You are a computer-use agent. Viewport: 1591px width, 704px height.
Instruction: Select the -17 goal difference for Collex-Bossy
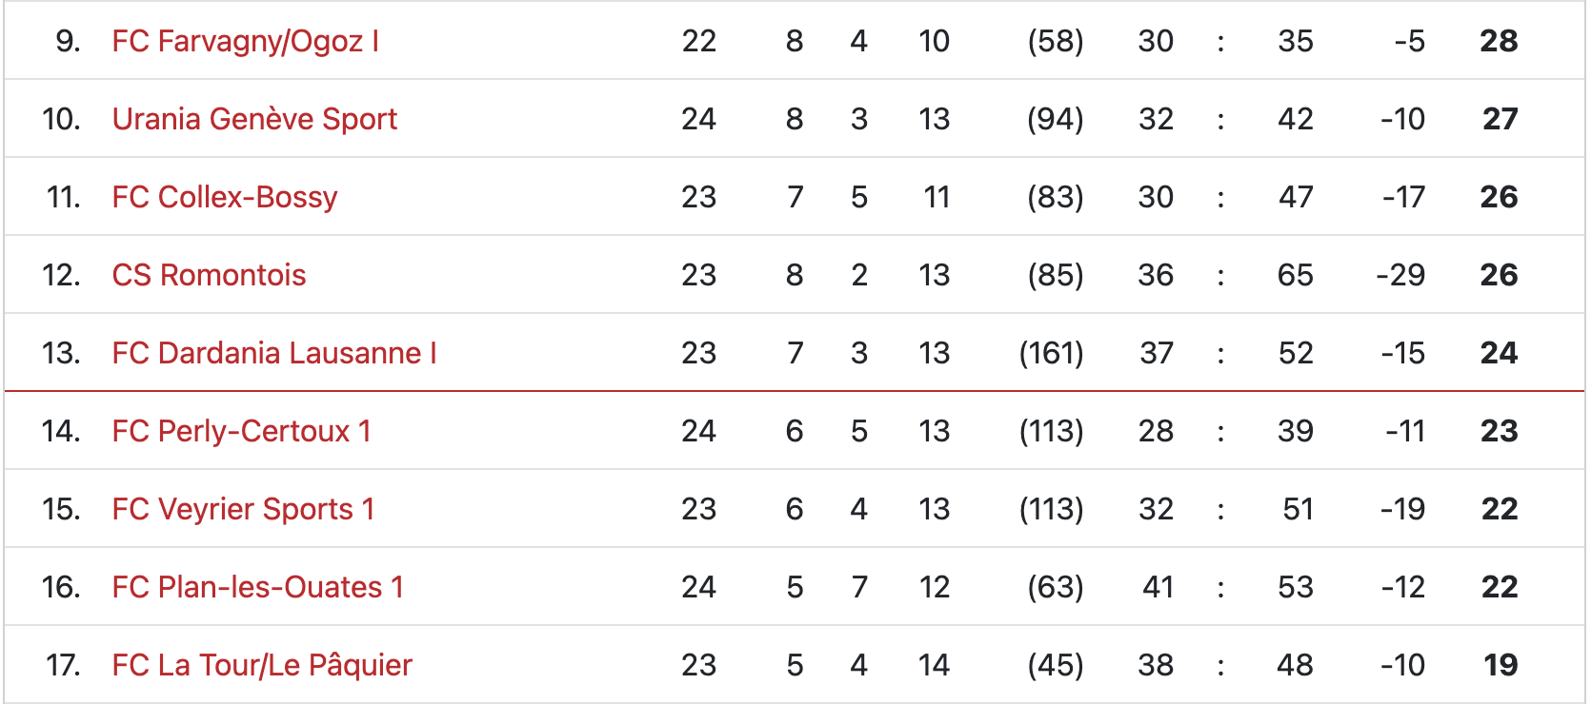coord(1404,197)
